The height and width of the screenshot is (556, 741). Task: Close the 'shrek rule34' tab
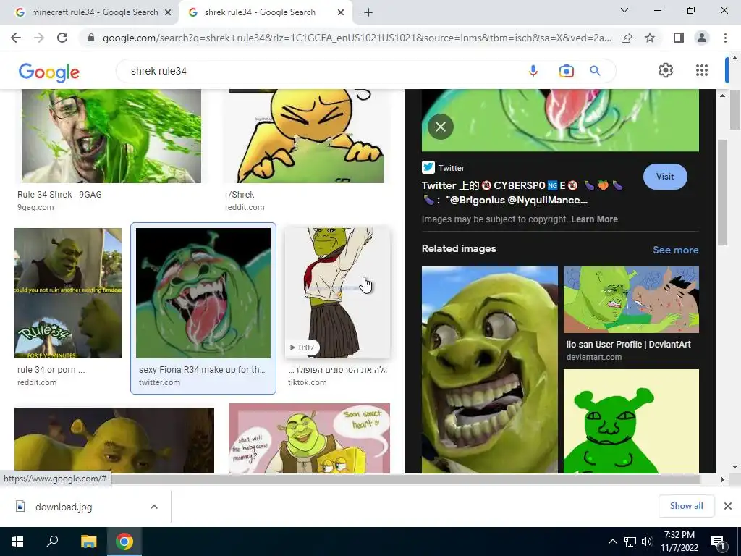(x=341, y=13)
